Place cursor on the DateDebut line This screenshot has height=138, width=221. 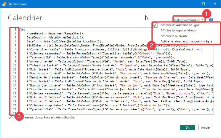click(x=56, y=37)
